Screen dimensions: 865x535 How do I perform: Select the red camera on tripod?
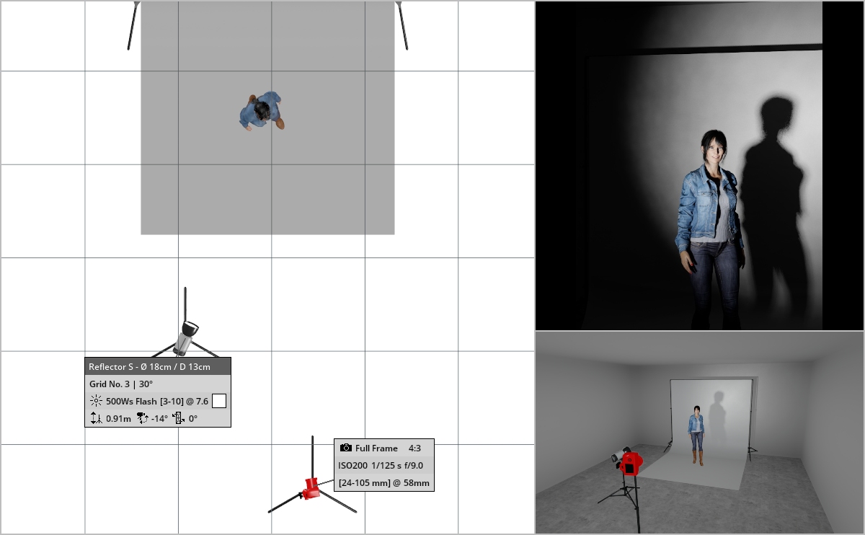coord(311,488)
